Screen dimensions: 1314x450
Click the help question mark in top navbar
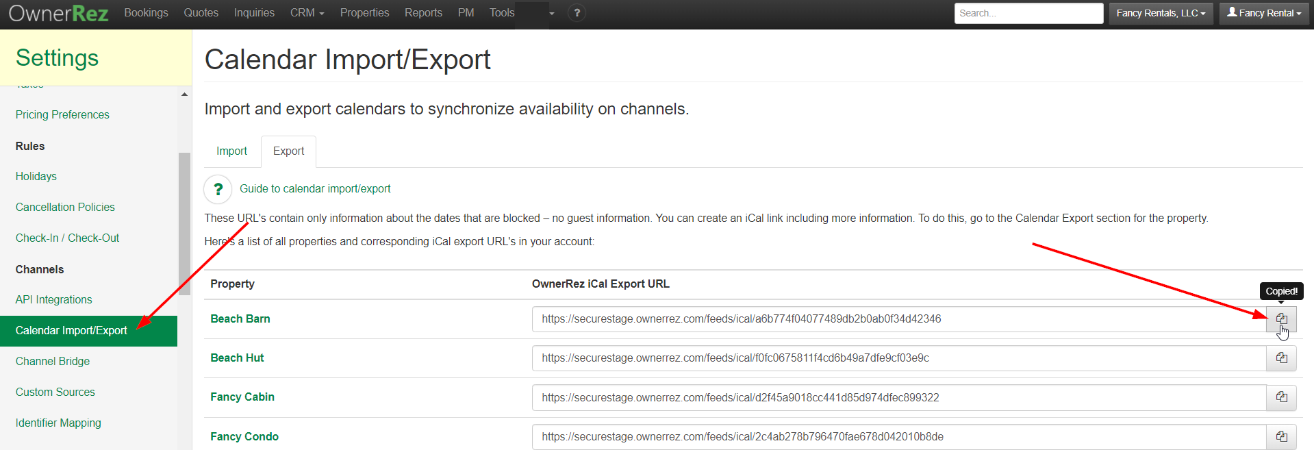pyautogui.click(x=577, y=13)
